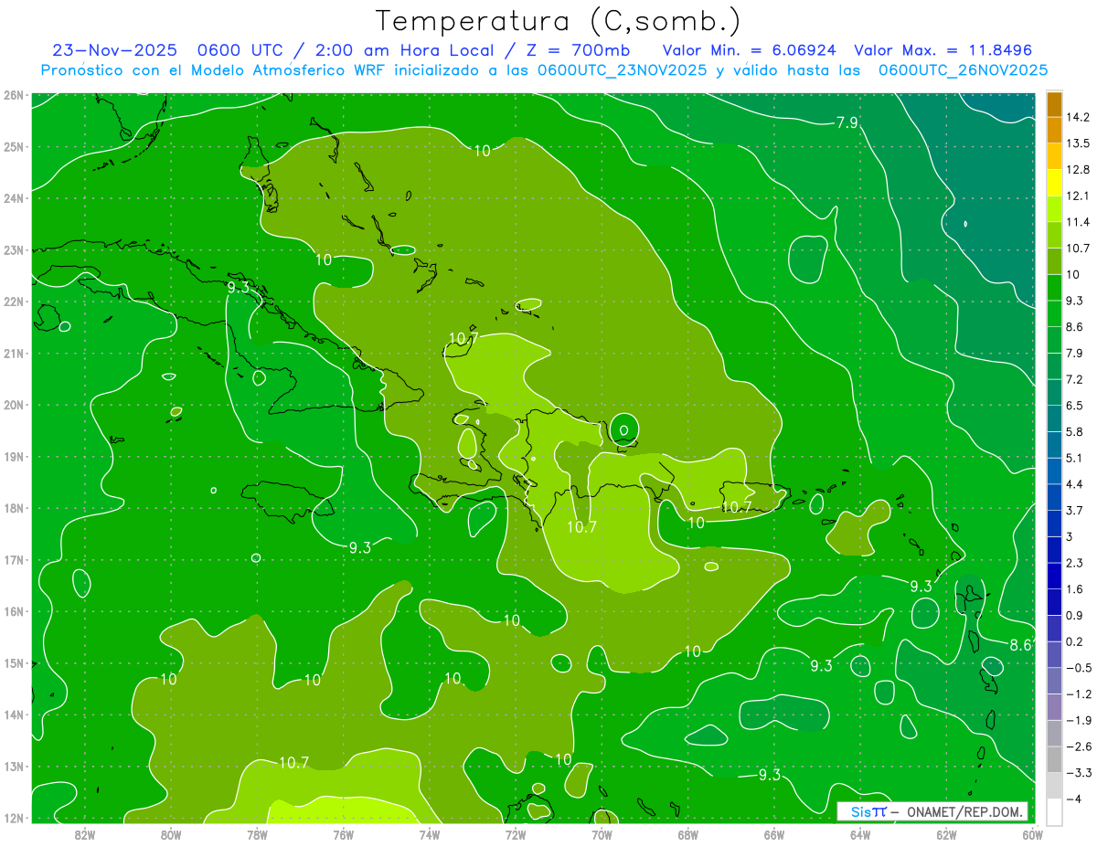Click the 6.5 value on the color legend

(x=1075, y=406)
